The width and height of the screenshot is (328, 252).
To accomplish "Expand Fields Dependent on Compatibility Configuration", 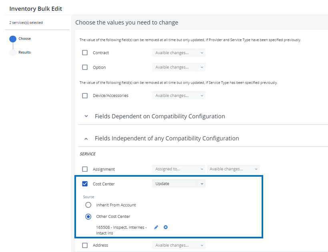I will tap(86, 117).
